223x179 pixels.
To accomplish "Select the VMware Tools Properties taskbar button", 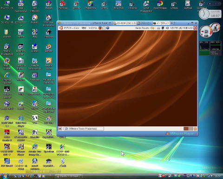I will click(x=84, y=129).
